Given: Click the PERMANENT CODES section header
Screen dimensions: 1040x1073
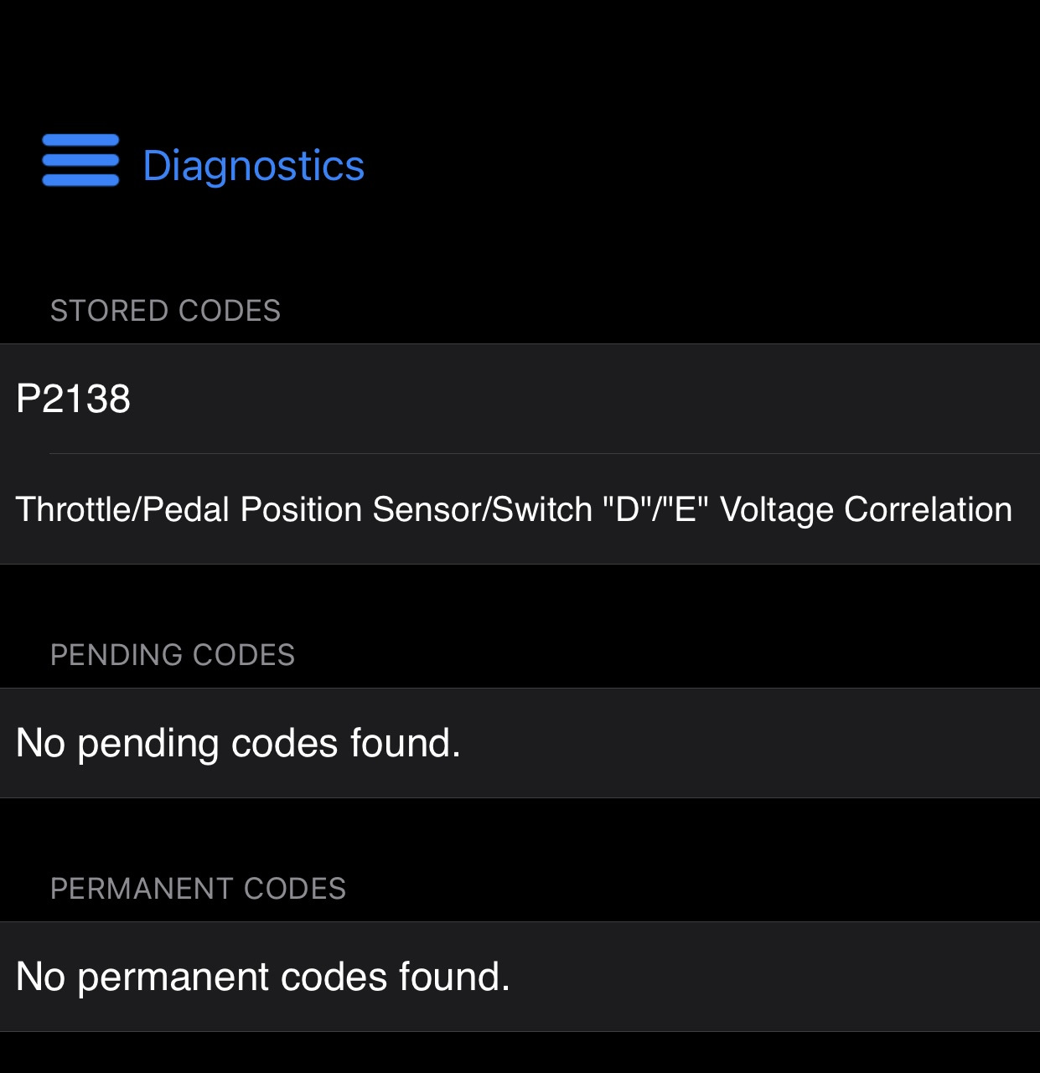Looking at the screenshot, I should coord(198,889).
